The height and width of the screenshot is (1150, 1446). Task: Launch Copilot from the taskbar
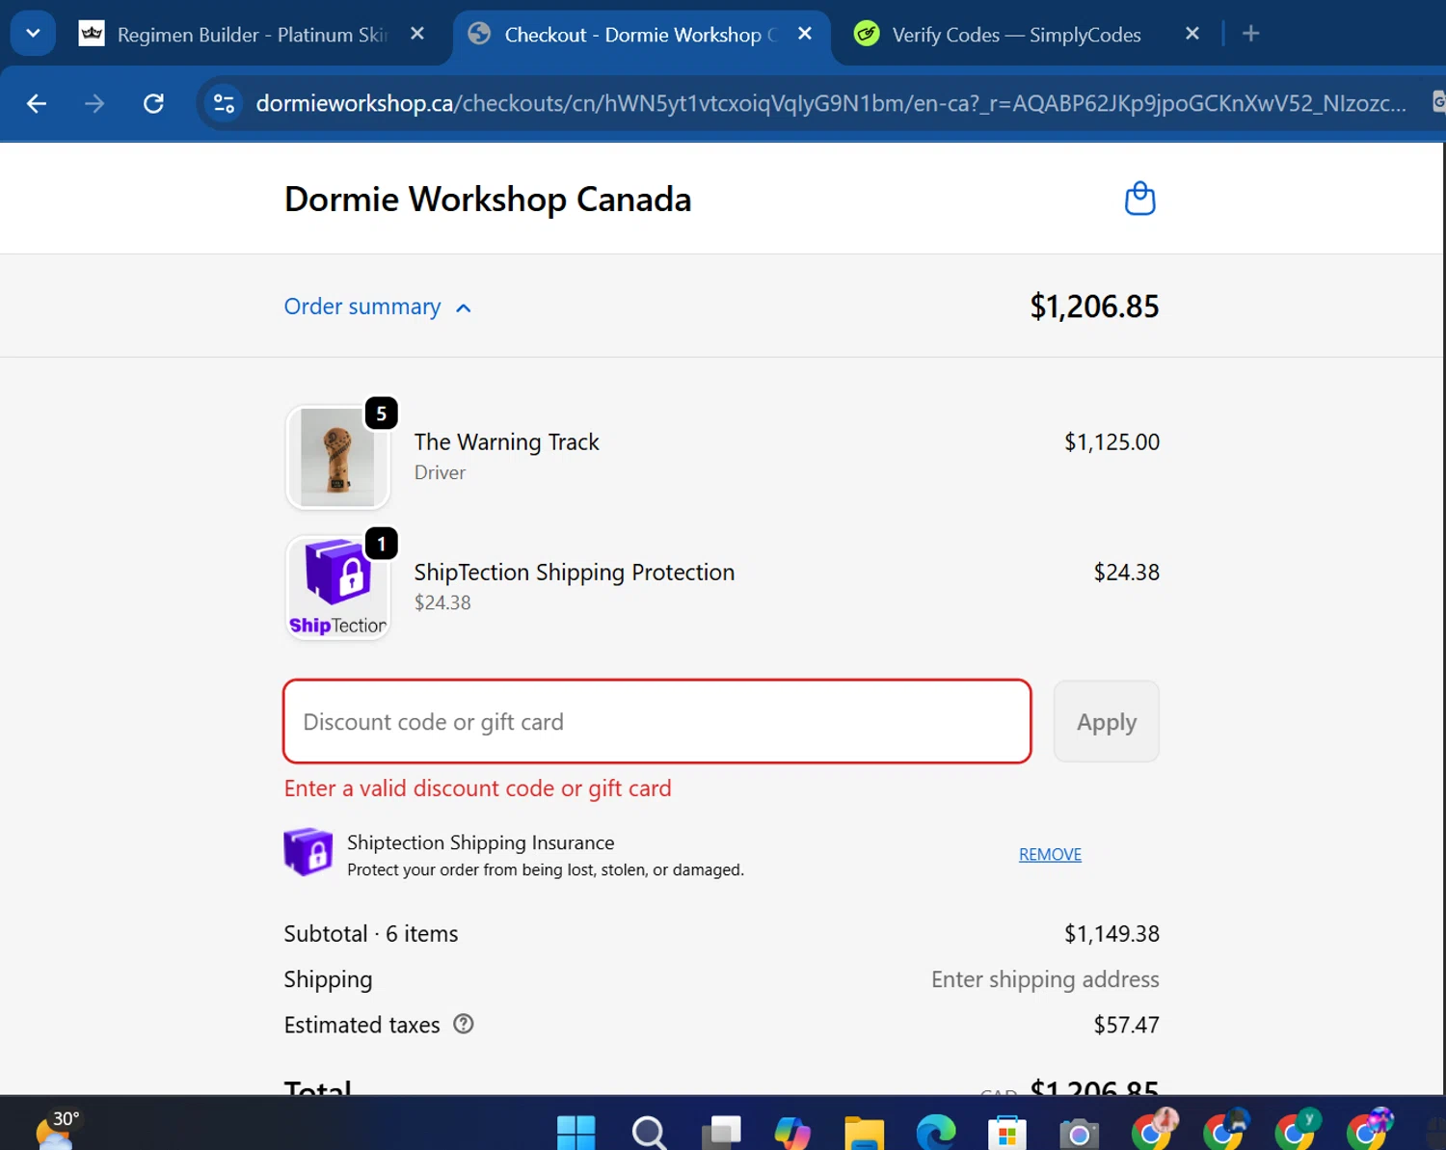pos(792,1133)
